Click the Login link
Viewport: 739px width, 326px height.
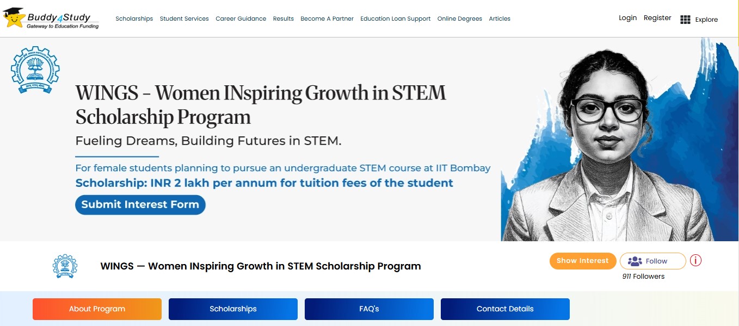[x=627, y=18]
